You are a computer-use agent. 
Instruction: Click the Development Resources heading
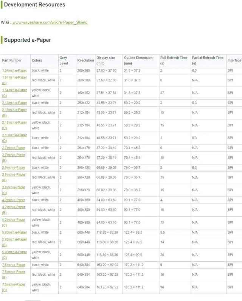(34, 5)
